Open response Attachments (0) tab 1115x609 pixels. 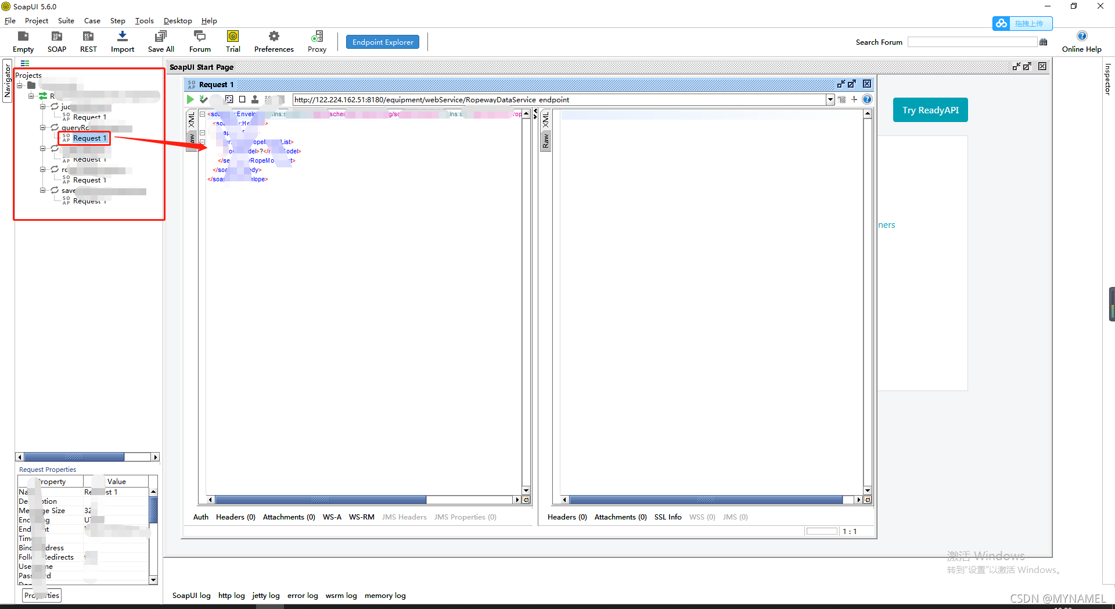tap(620, 517)
